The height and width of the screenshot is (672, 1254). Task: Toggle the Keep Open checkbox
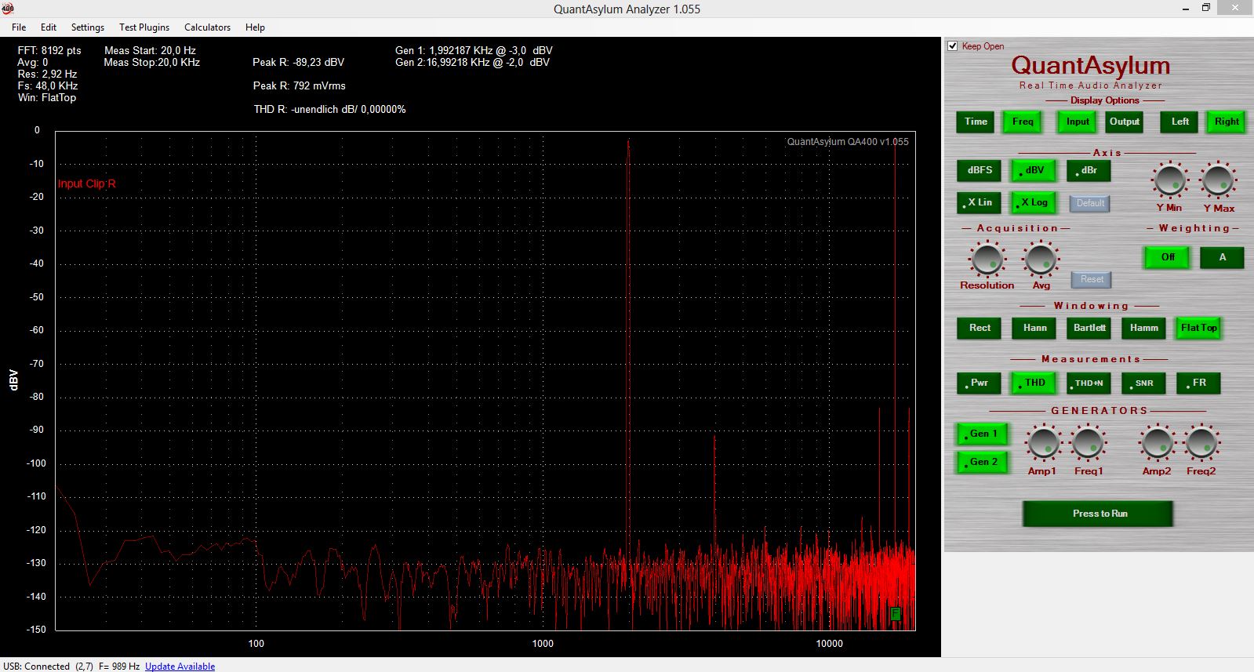click(953, 46)
